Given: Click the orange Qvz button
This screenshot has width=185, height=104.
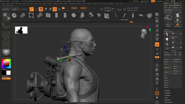Looking at the screenshot, I should tap(157, 57).
